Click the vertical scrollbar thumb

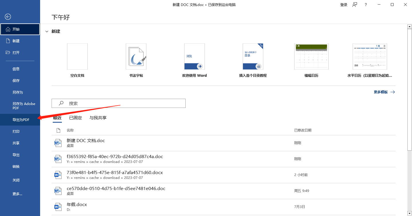click(x=409, y=89)
